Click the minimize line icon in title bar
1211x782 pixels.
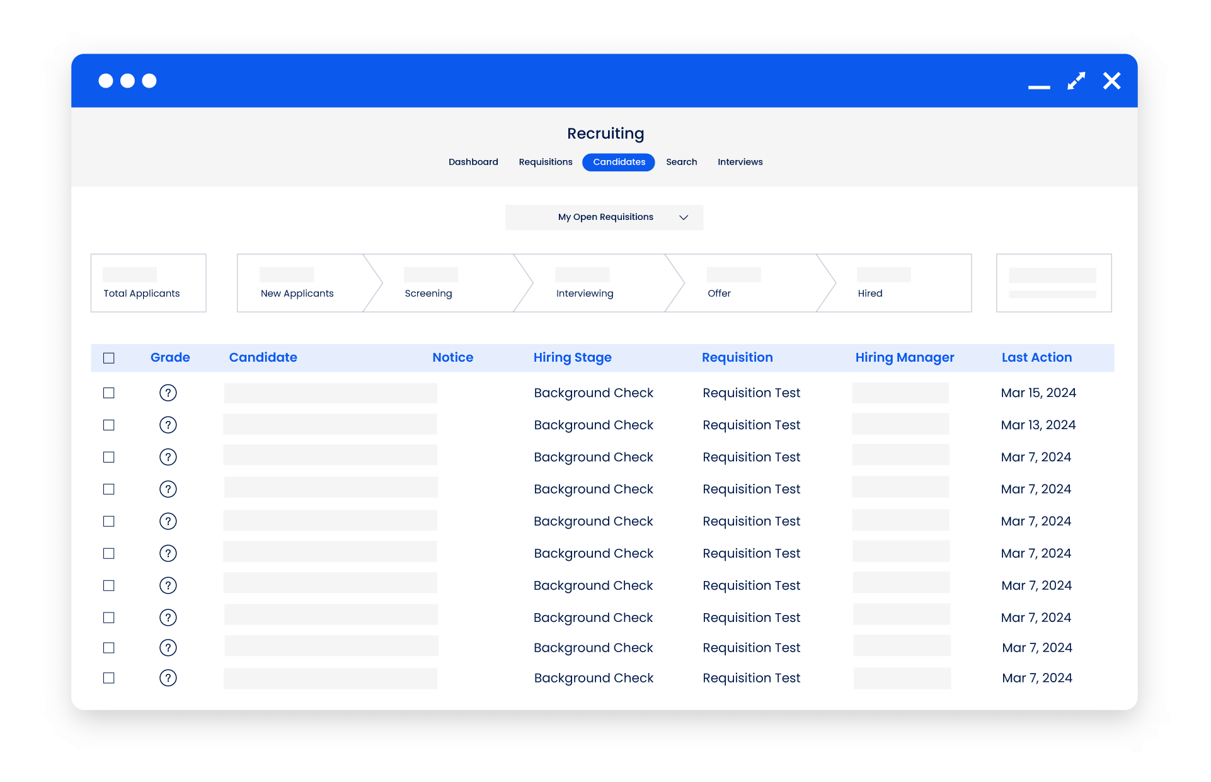tap(1039, 87)
